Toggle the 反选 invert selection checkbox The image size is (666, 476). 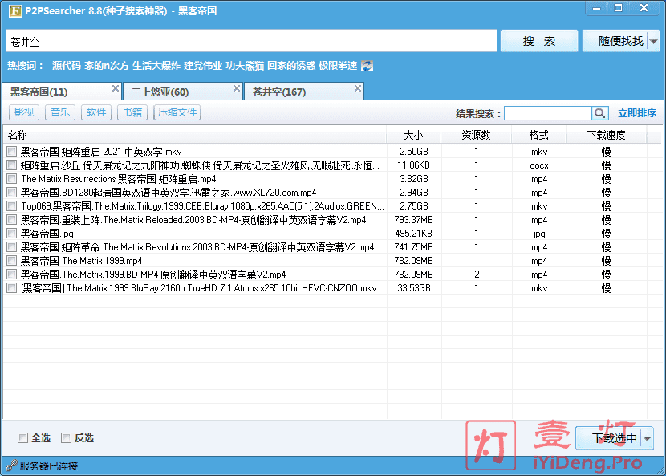(x=66, y=437)
